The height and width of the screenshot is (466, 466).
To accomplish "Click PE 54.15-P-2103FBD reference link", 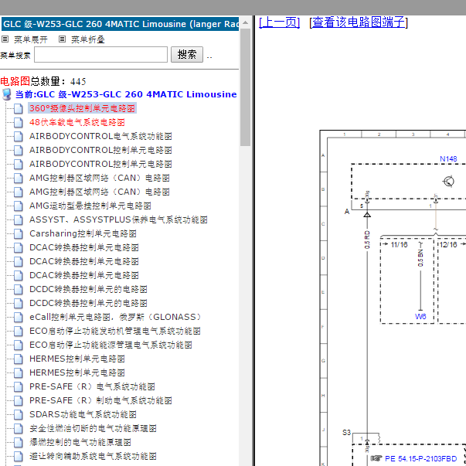I will (x=420, y=458).
